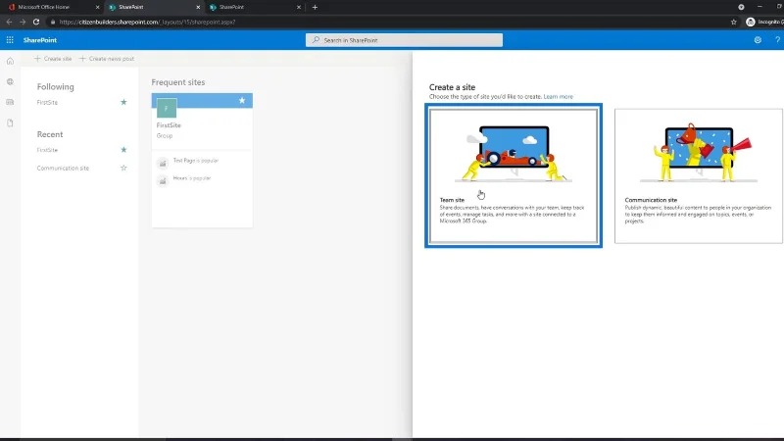Click the Search in SharePoint box
The image size is (784, 441).
pyautogui.click(x=404, y=40)
